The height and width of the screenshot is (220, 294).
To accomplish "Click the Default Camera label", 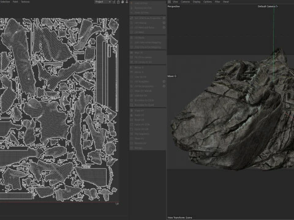I will (x=266, y=6).
